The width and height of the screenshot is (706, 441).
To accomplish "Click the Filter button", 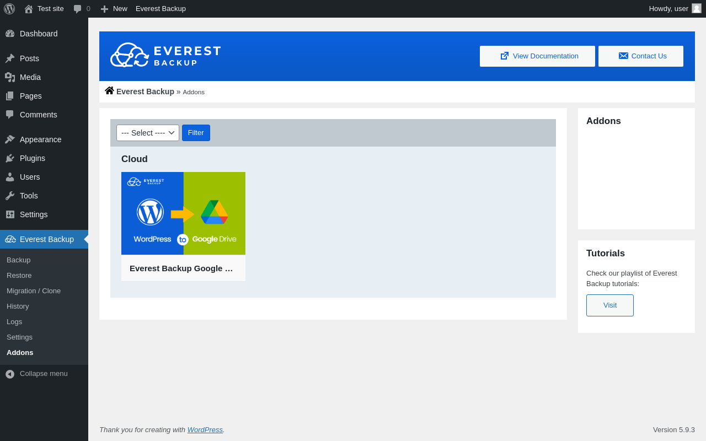I will 196,133.
